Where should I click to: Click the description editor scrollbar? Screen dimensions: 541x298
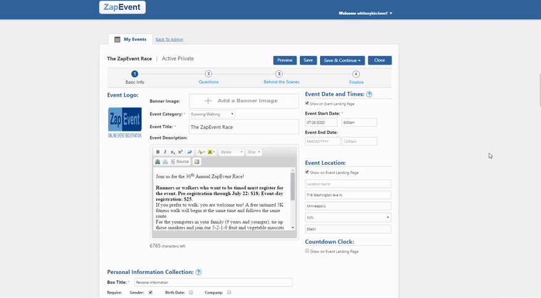(x=292, y=186)
